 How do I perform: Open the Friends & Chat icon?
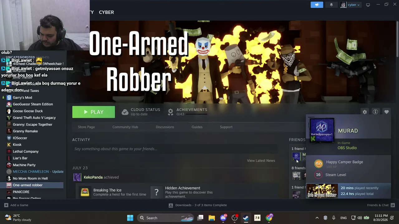coord(393,205)
